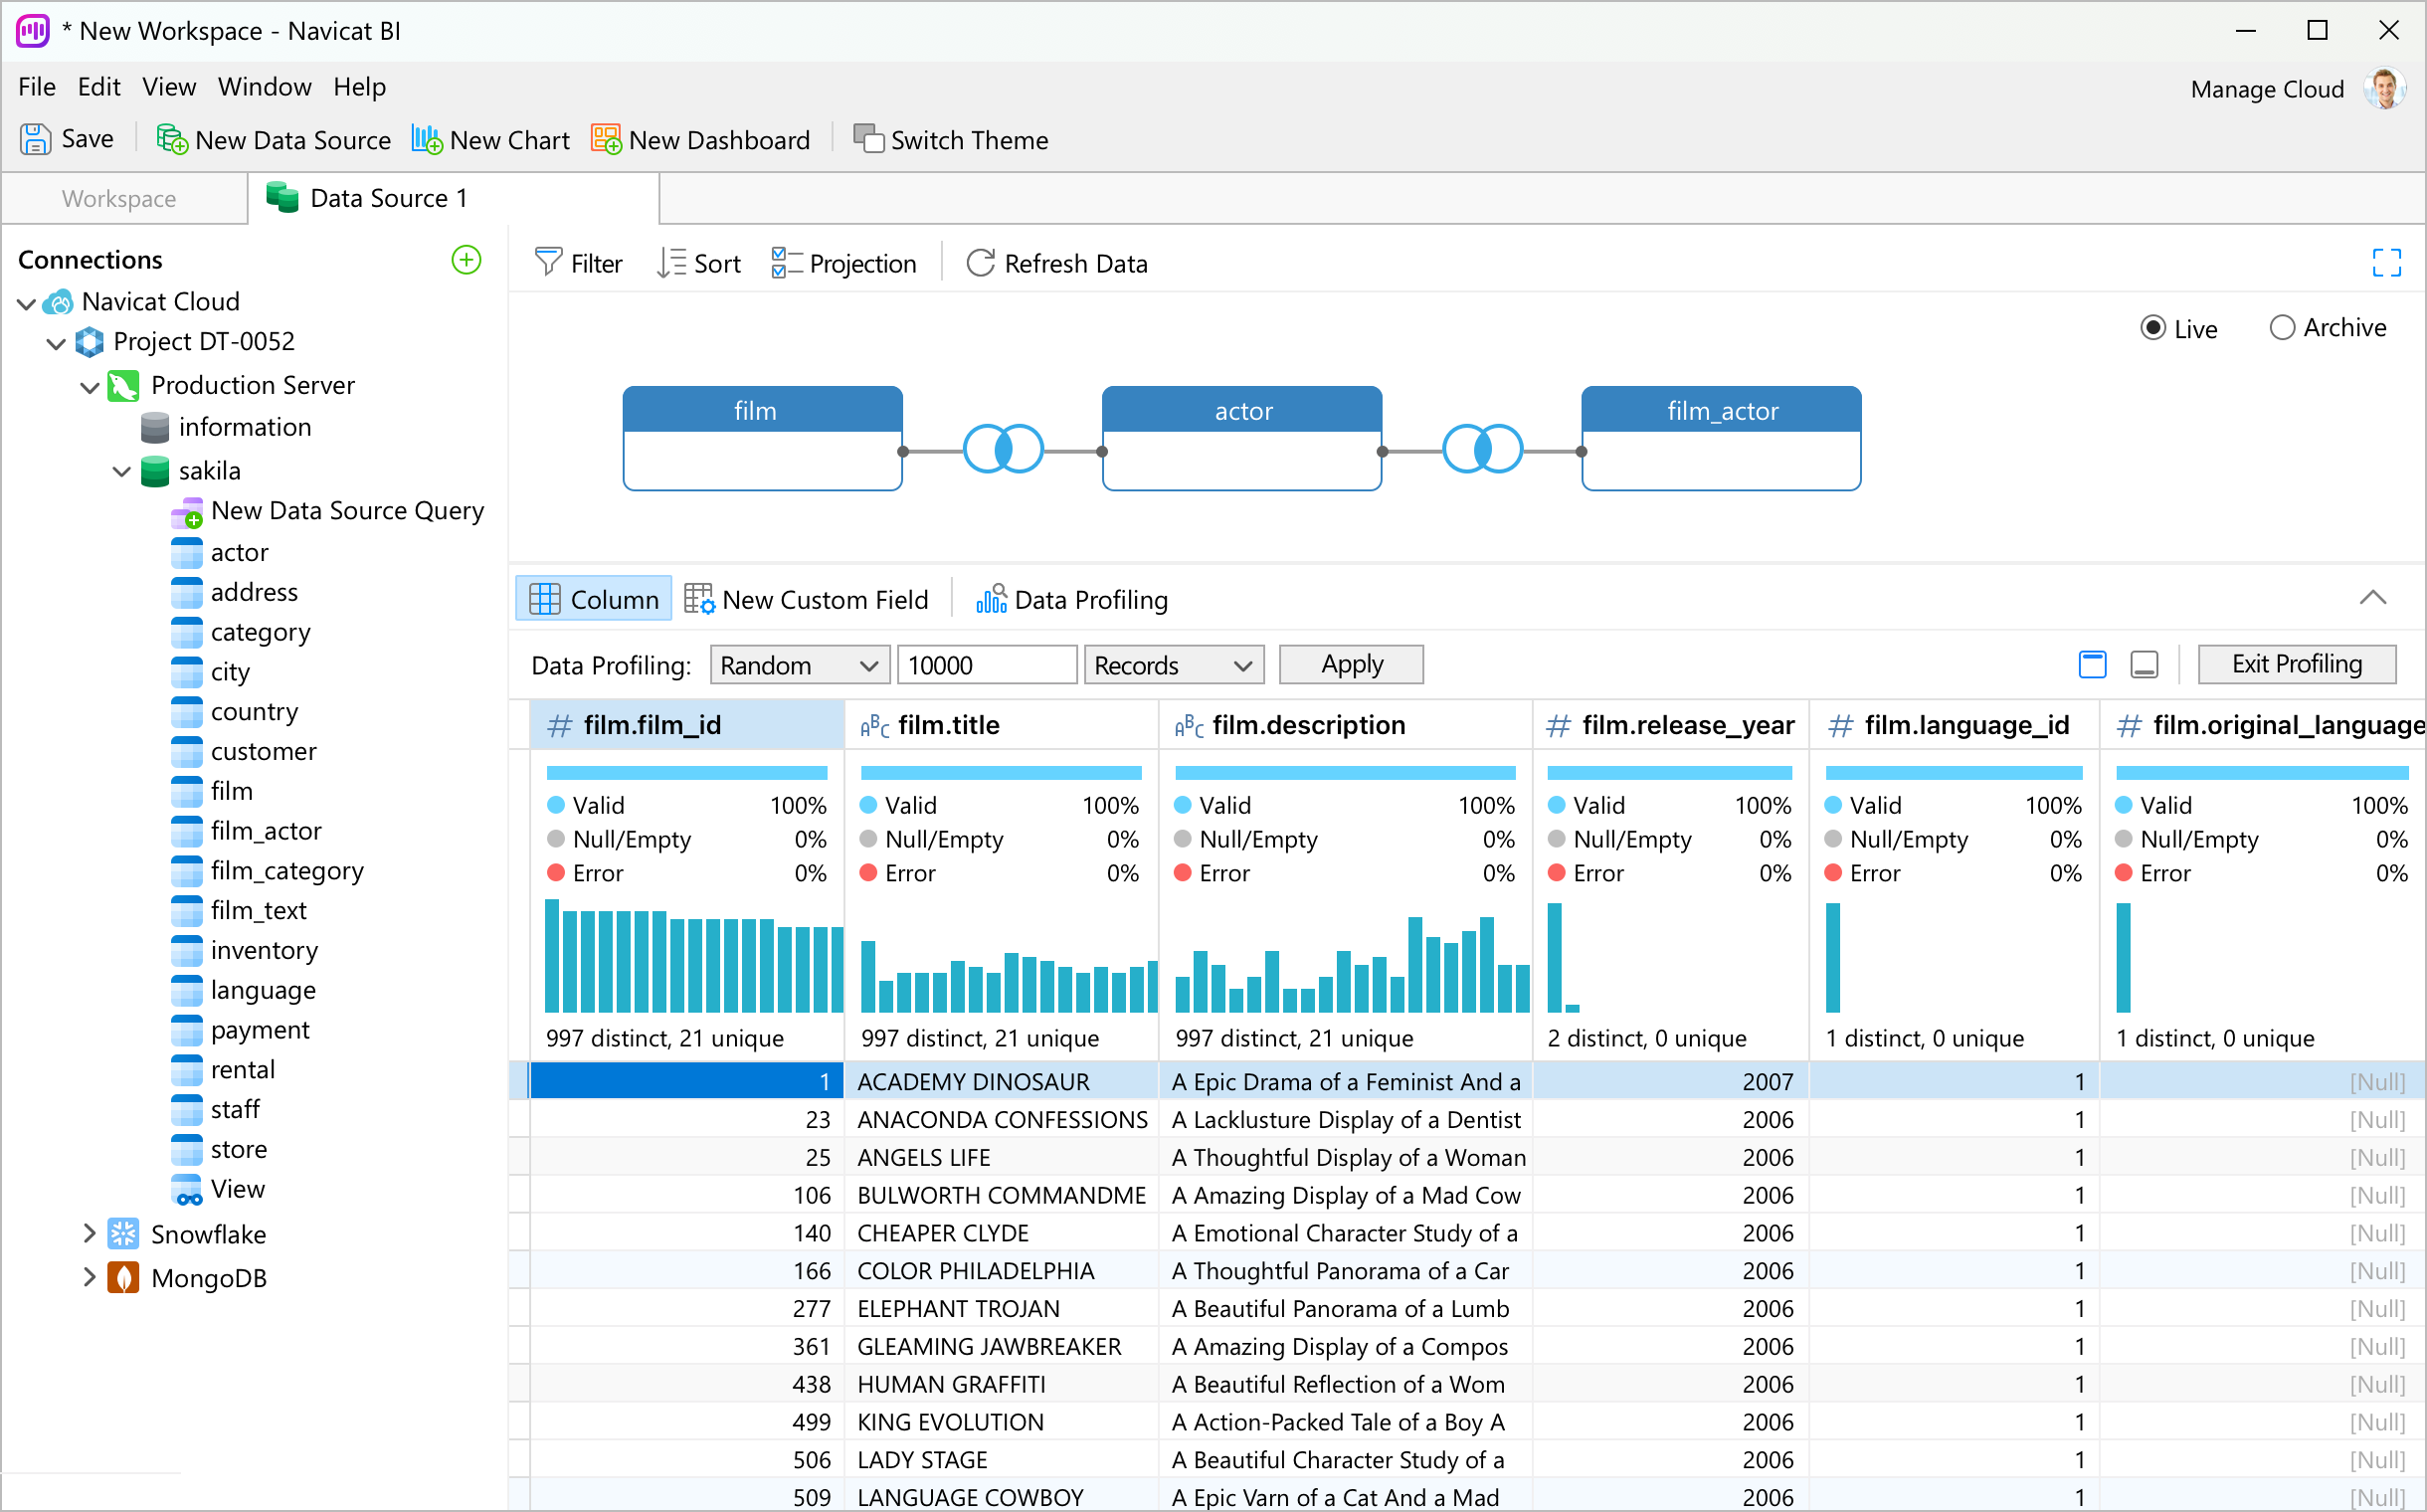Click the fullscreen expand icon
2427x1512 pixels.
coord(2386,263)
